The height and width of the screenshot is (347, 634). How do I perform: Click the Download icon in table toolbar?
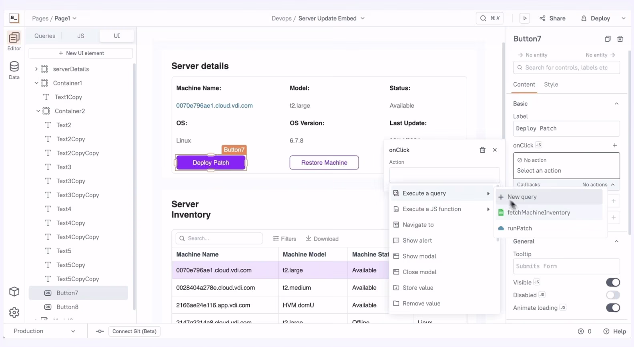(308, 238)
